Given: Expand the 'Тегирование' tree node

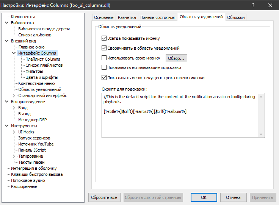Looking at the screenshot, I should point(14,156).
